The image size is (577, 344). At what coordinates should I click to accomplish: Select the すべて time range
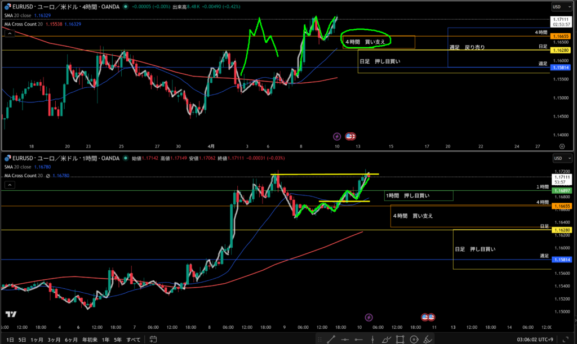coord(134,339)
